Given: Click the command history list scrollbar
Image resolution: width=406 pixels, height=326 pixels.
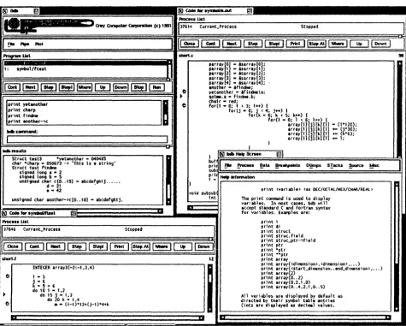Looking at the screenshot, I should pyautogui.click(x=166, y=113).
